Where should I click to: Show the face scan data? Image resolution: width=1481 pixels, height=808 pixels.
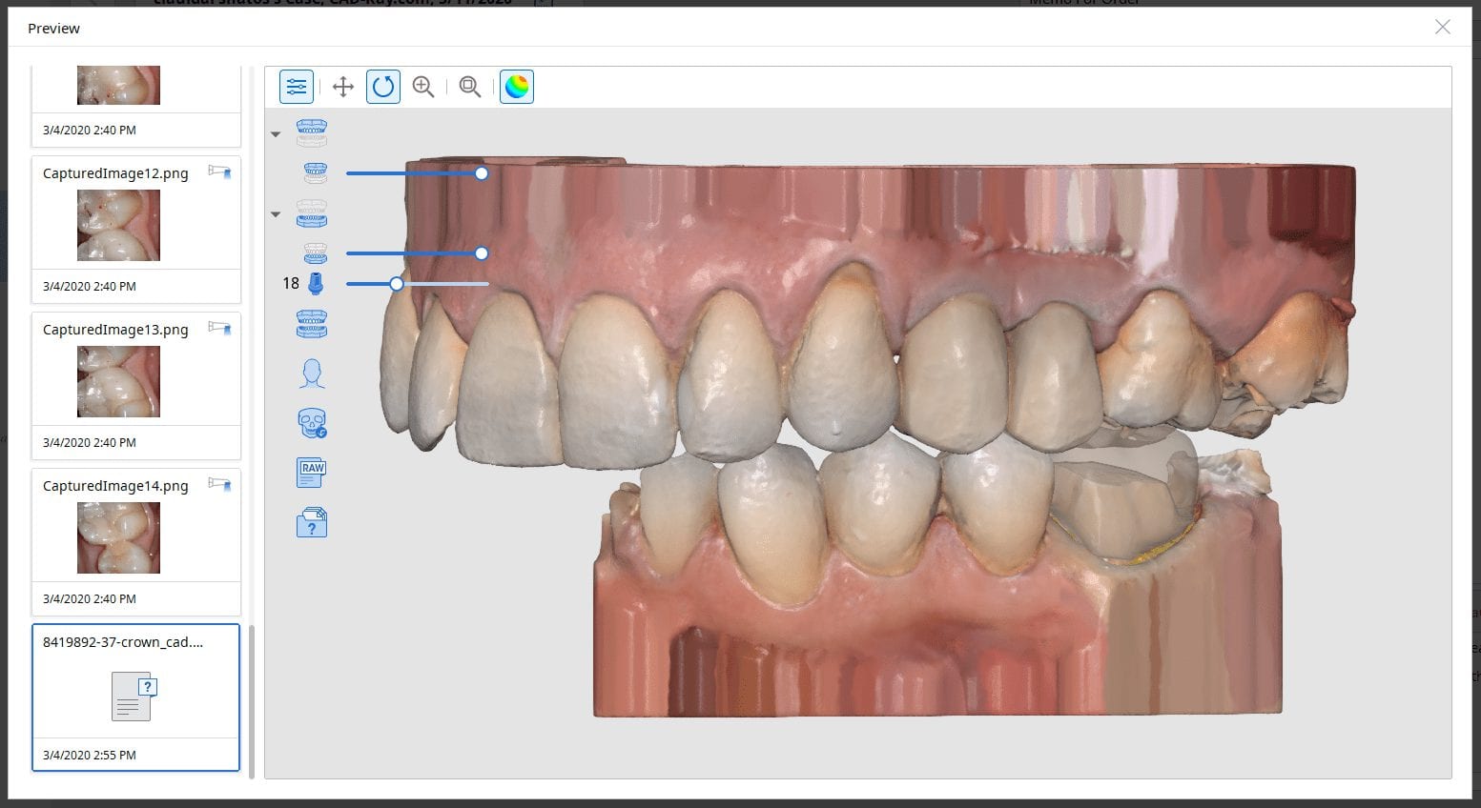click(312, 374)
